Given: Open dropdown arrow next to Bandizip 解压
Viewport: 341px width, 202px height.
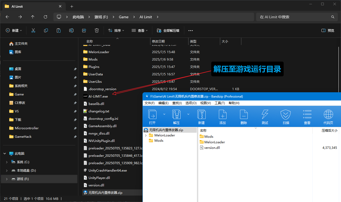Looking at the screenshot, I should click(x=188, y=114).
